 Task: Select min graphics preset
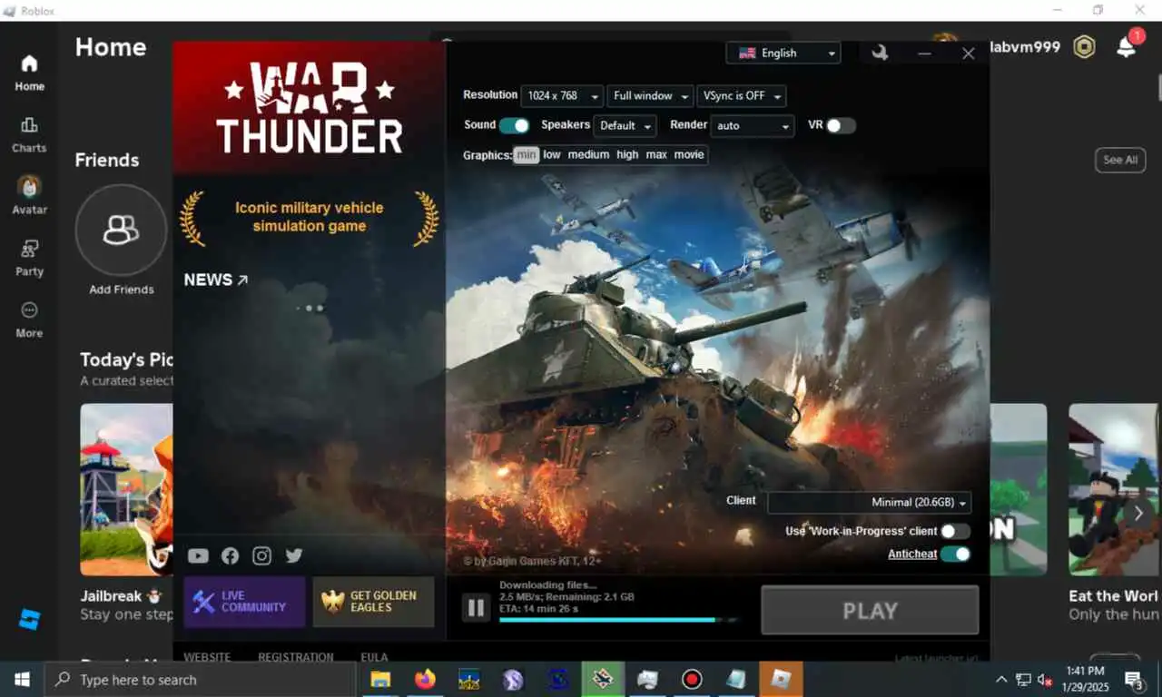tap(527, 155)
